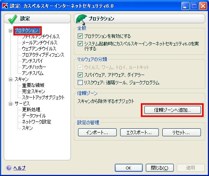
Task: Collapse the スキャン tree node
Action: tap(10, 79)
